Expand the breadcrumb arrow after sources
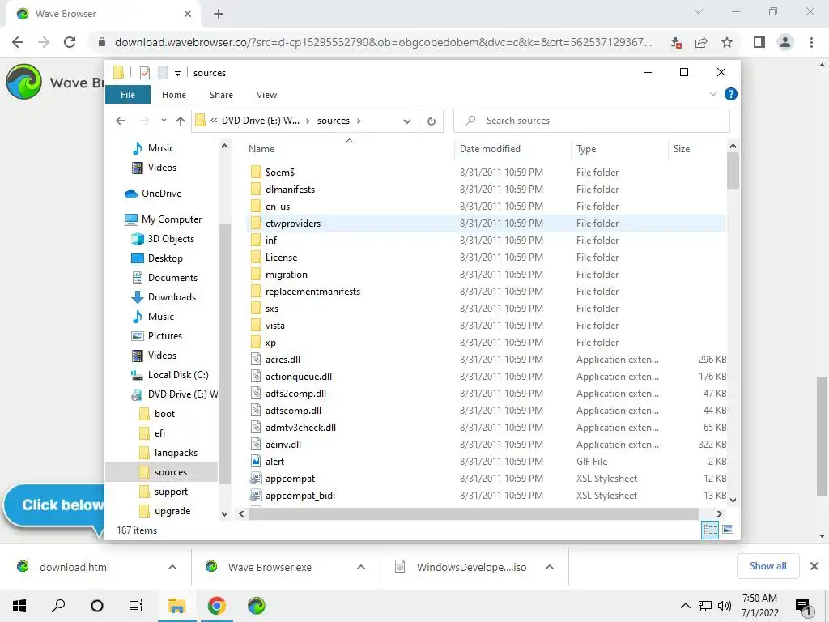829x622 pixels. (x=359, y=121)
